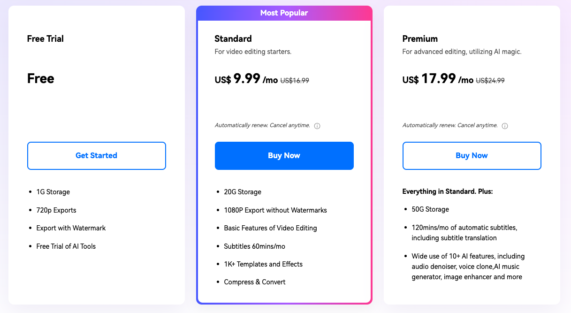Click the Compress & Convert feature
The image size is (571, 313).
255,282
